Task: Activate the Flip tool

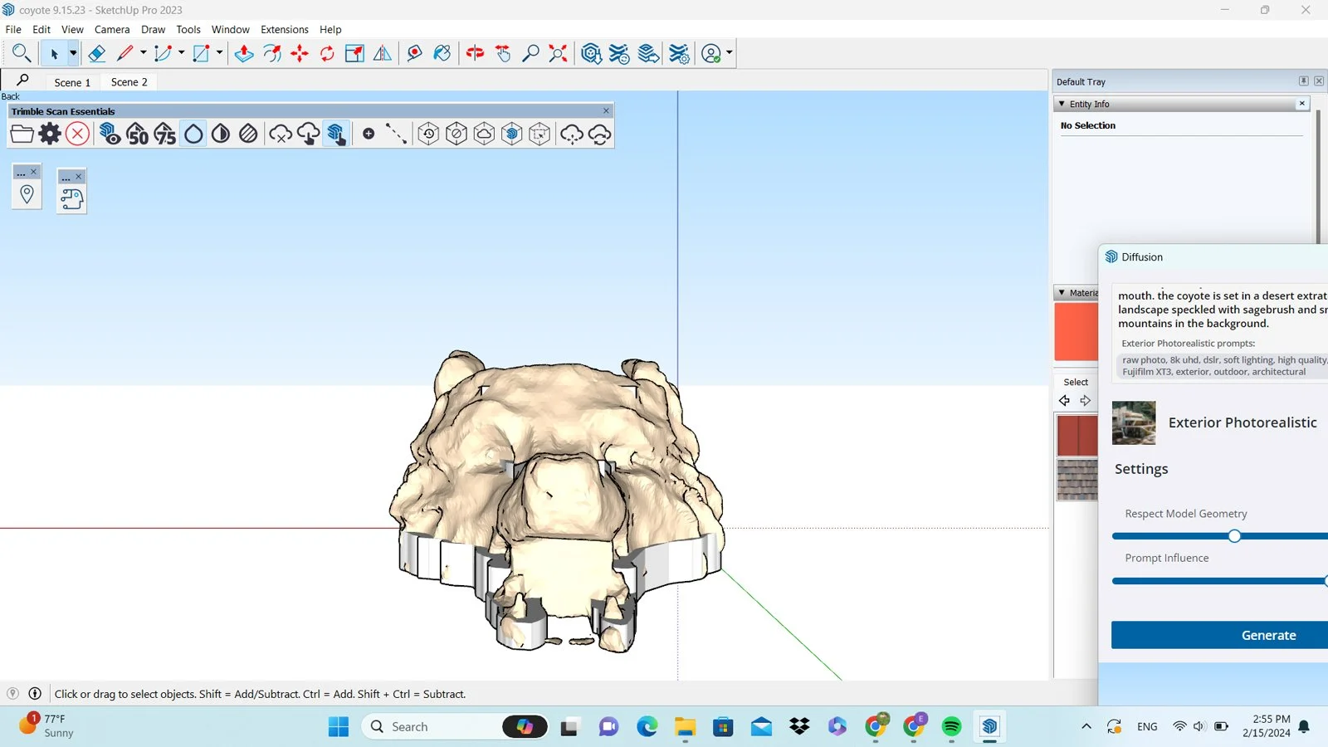Action: click(383, 54)
